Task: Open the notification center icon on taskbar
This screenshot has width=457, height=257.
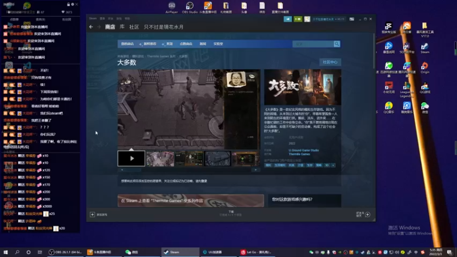Action: pos(450,252)
